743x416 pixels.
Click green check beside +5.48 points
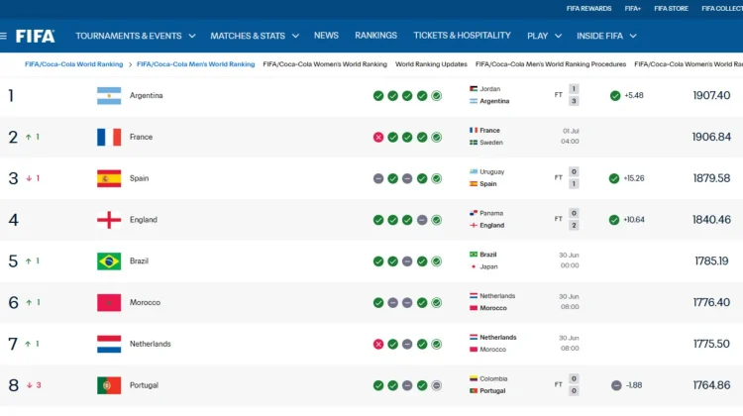point(615,96)
